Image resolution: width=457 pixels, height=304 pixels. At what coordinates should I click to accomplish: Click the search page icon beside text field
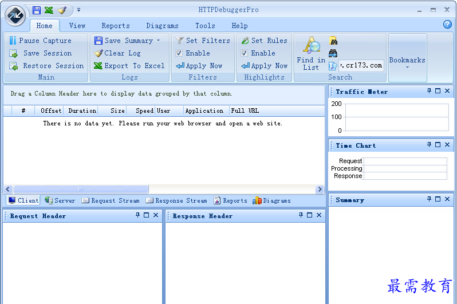click(333, 66)
